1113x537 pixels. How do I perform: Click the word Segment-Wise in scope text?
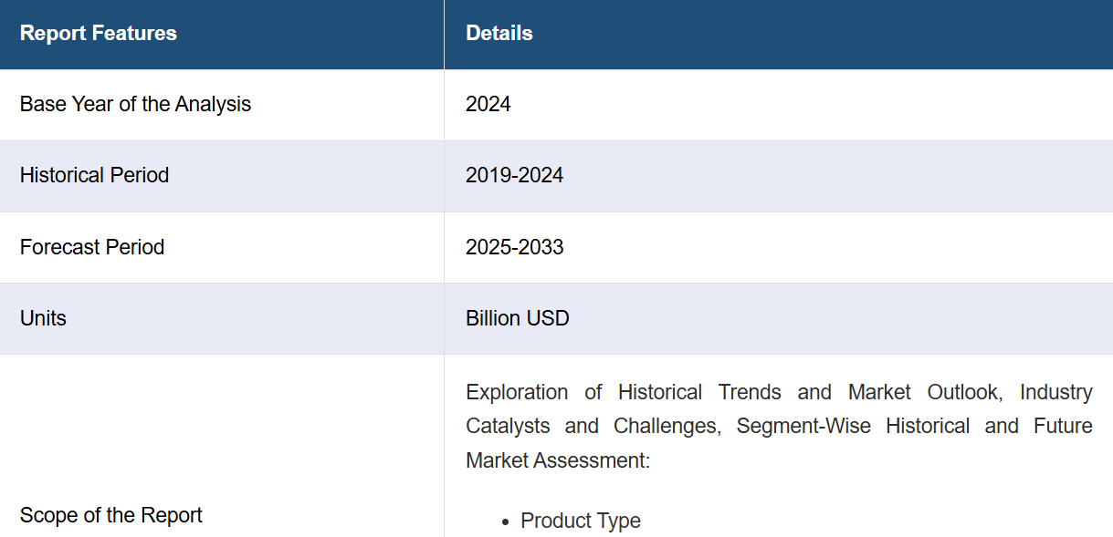click(803, 426)
